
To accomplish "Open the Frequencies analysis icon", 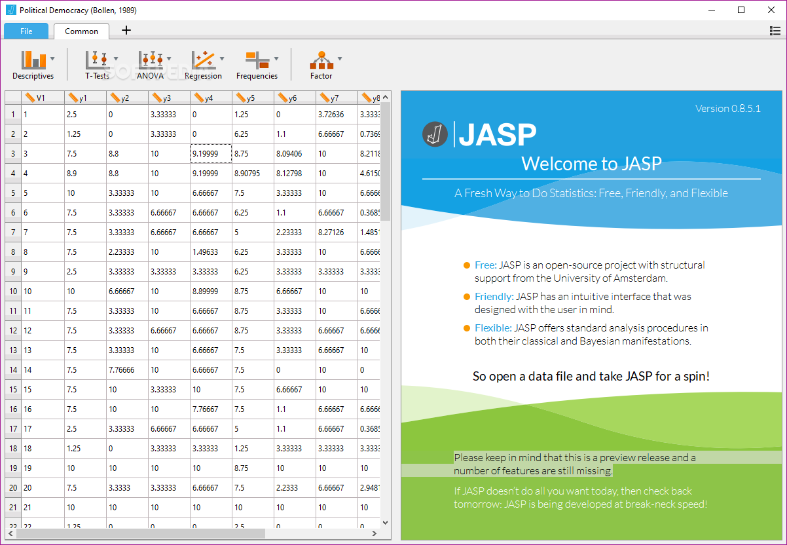I will click(257, 60).
